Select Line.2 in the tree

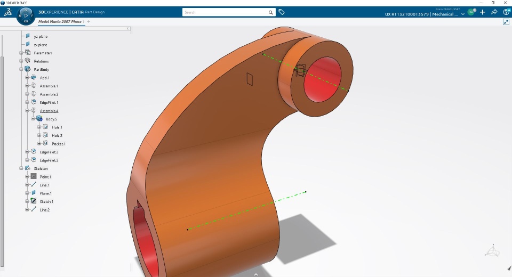(x=45, y=210)
